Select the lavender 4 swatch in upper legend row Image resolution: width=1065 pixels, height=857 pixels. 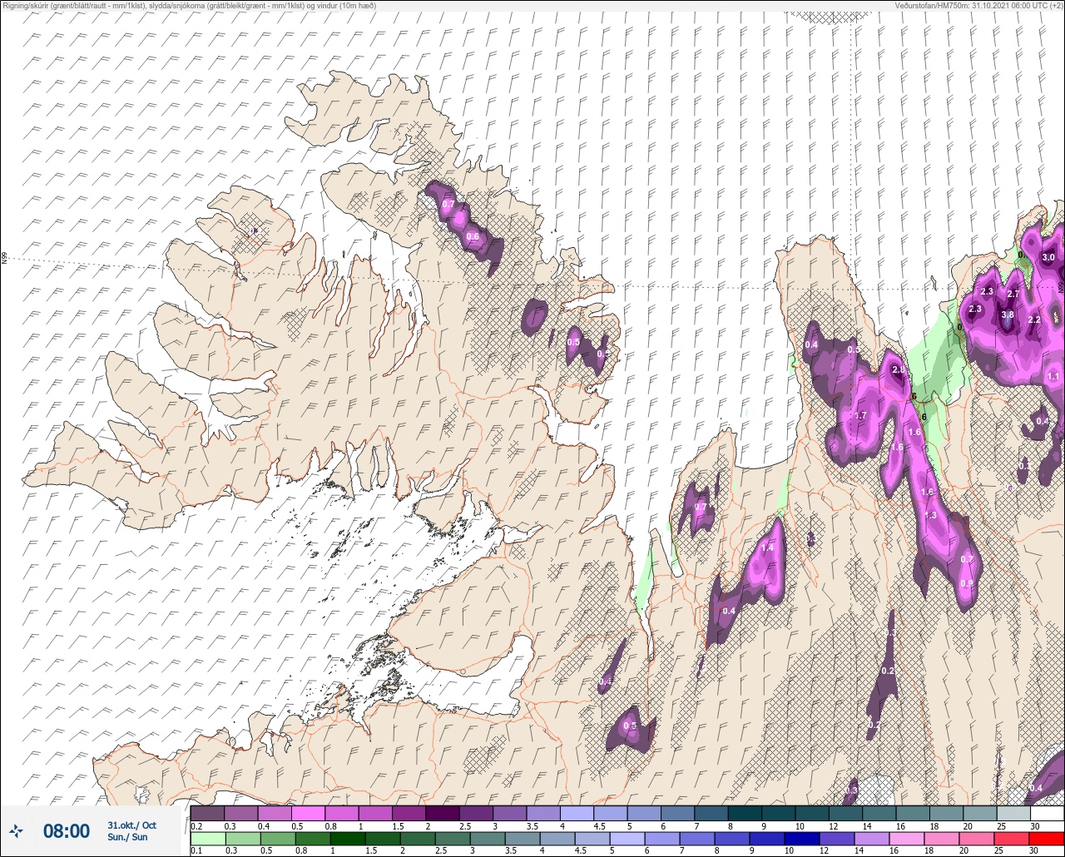click(x=577, y=813)
